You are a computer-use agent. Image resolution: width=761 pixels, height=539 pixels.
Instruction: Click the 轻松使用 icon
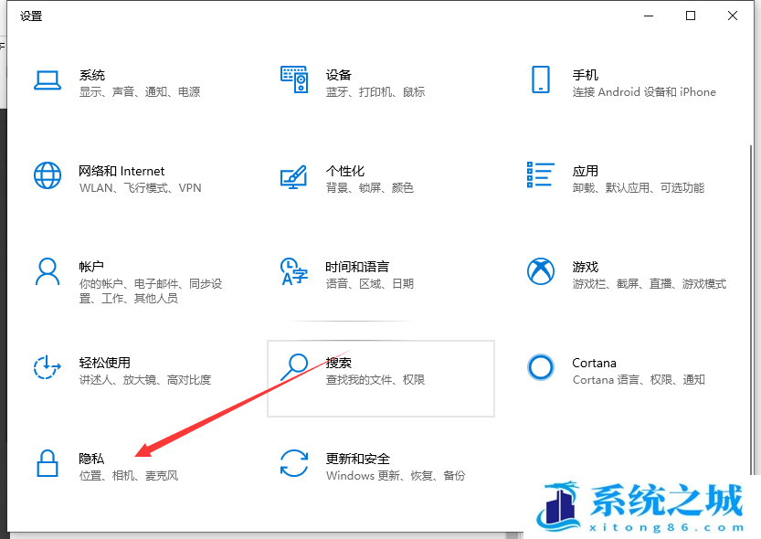pos(48,367)
